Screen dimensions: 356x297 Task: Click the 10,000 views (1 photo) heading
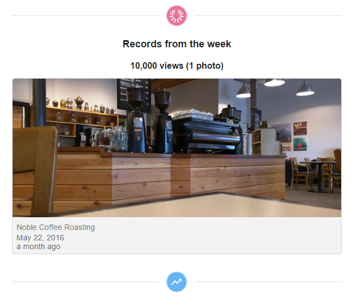coord(177,65)
